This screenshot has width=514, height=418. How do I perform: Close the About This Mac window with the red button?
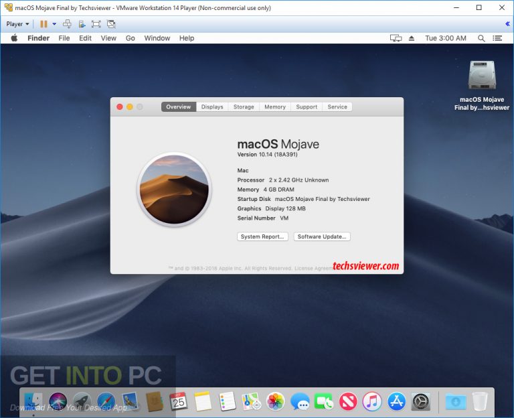(120, 107)
